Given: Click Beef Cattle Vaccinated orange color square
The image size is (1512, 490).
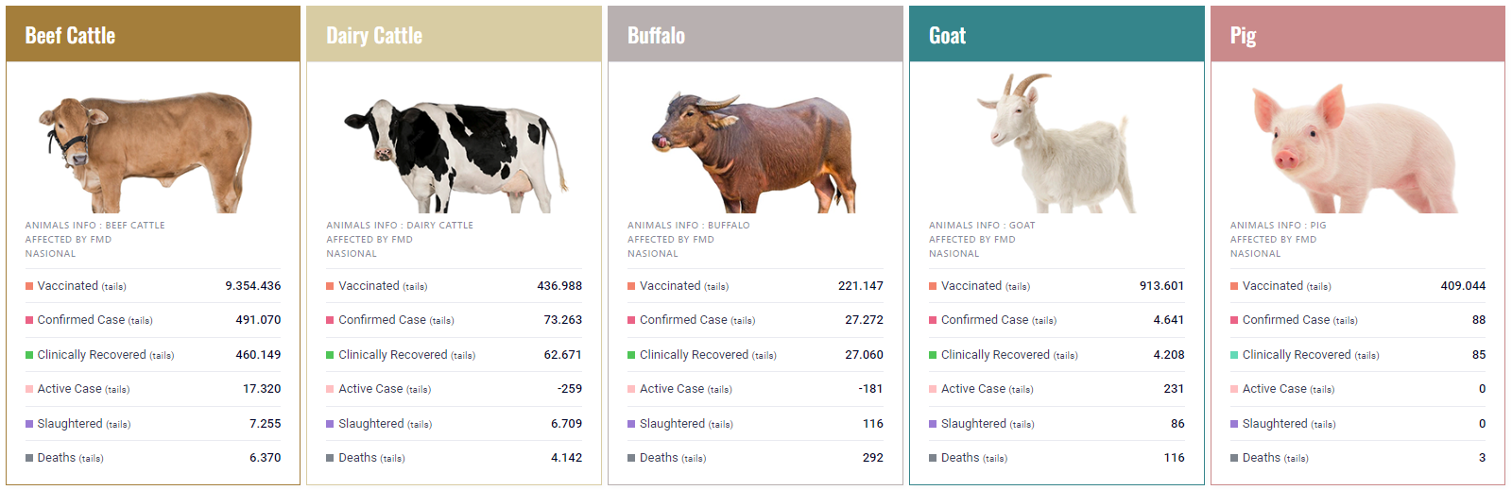Looking at the screenshot, I should (29, 286).
